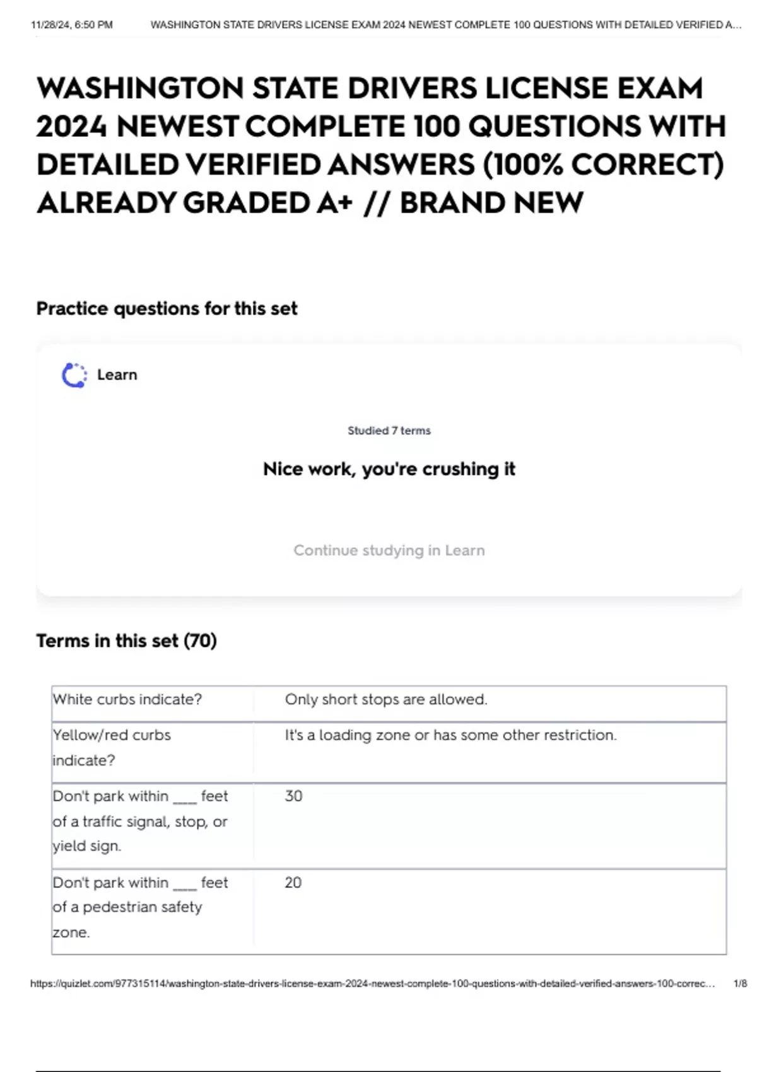Click the 11/28/24 date stamp in header
The height and width of the screenshot is (1072, 757).
tap(71, 25)
